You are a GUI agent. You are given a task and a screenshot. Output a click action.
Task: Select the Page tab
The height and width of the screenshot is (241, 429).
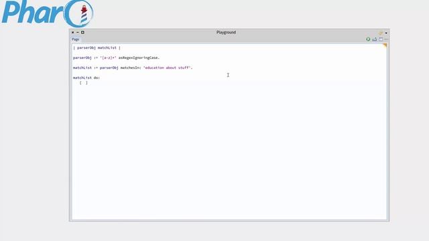(75, 39)
